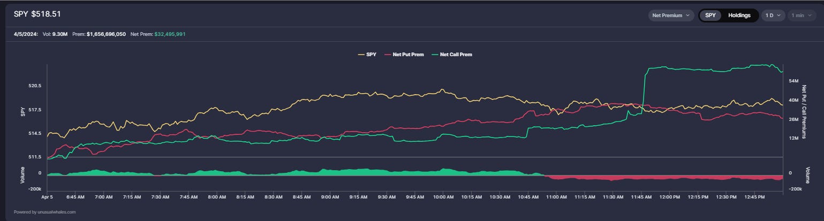Toggle Net Put Prem legend series
The image size is (824, 221).
[404, 55]
